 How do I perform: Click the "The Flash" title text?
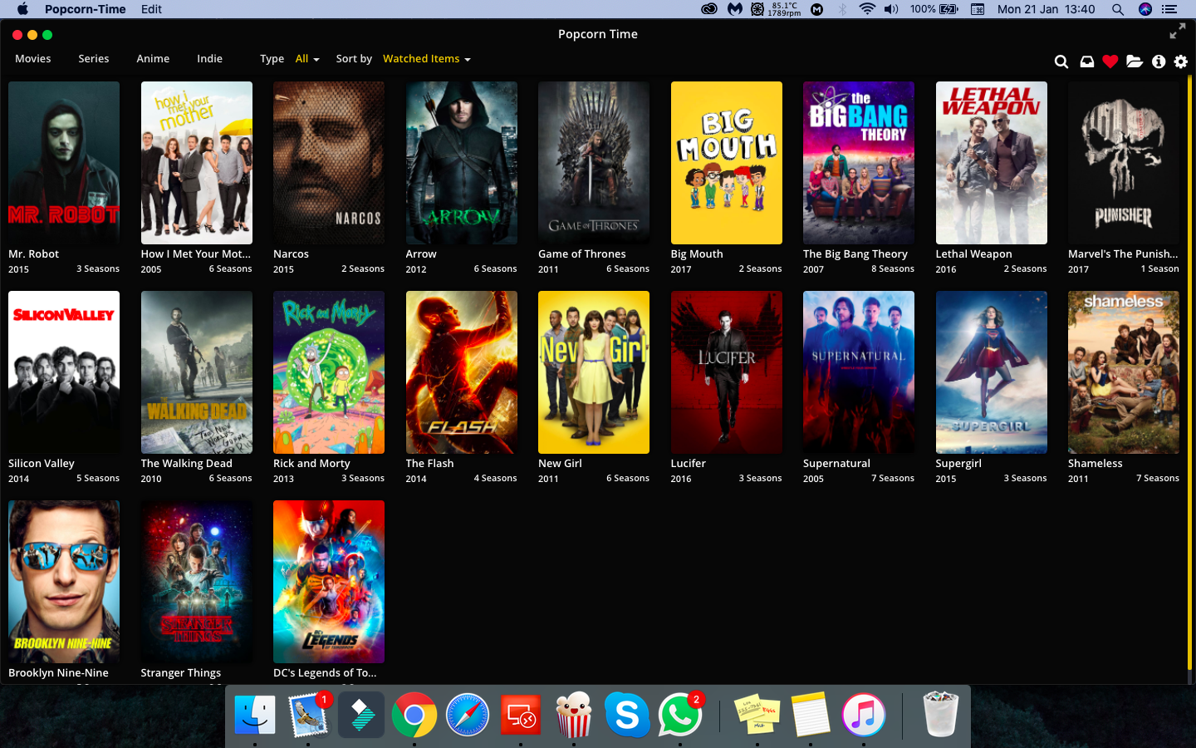[x=430, y=464]
